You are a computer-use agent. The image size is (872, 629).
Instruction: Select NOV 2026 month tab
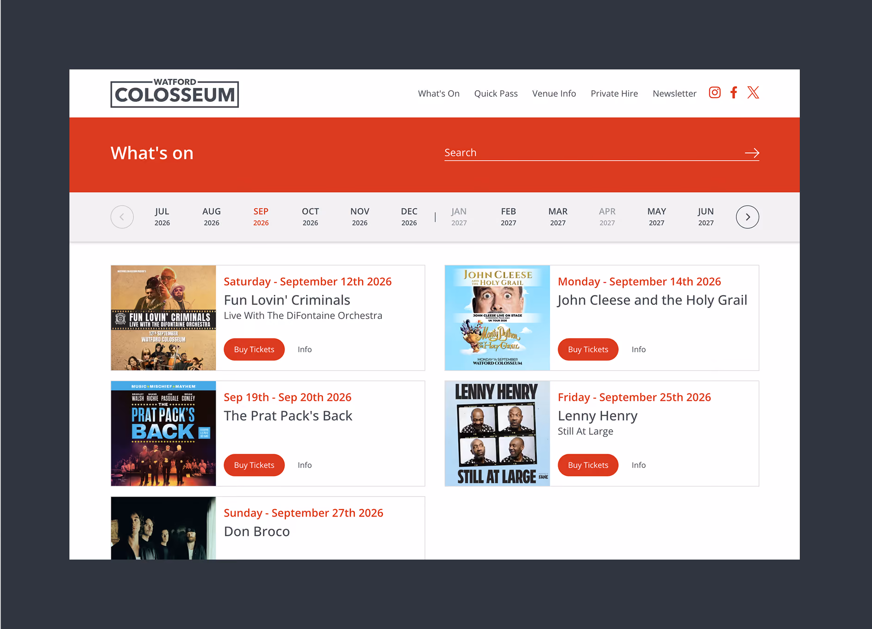pos(360,217)
